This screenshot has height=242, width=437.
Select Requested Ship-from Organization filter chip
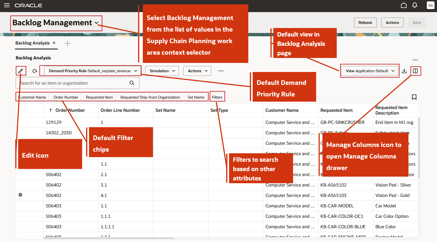150,97
